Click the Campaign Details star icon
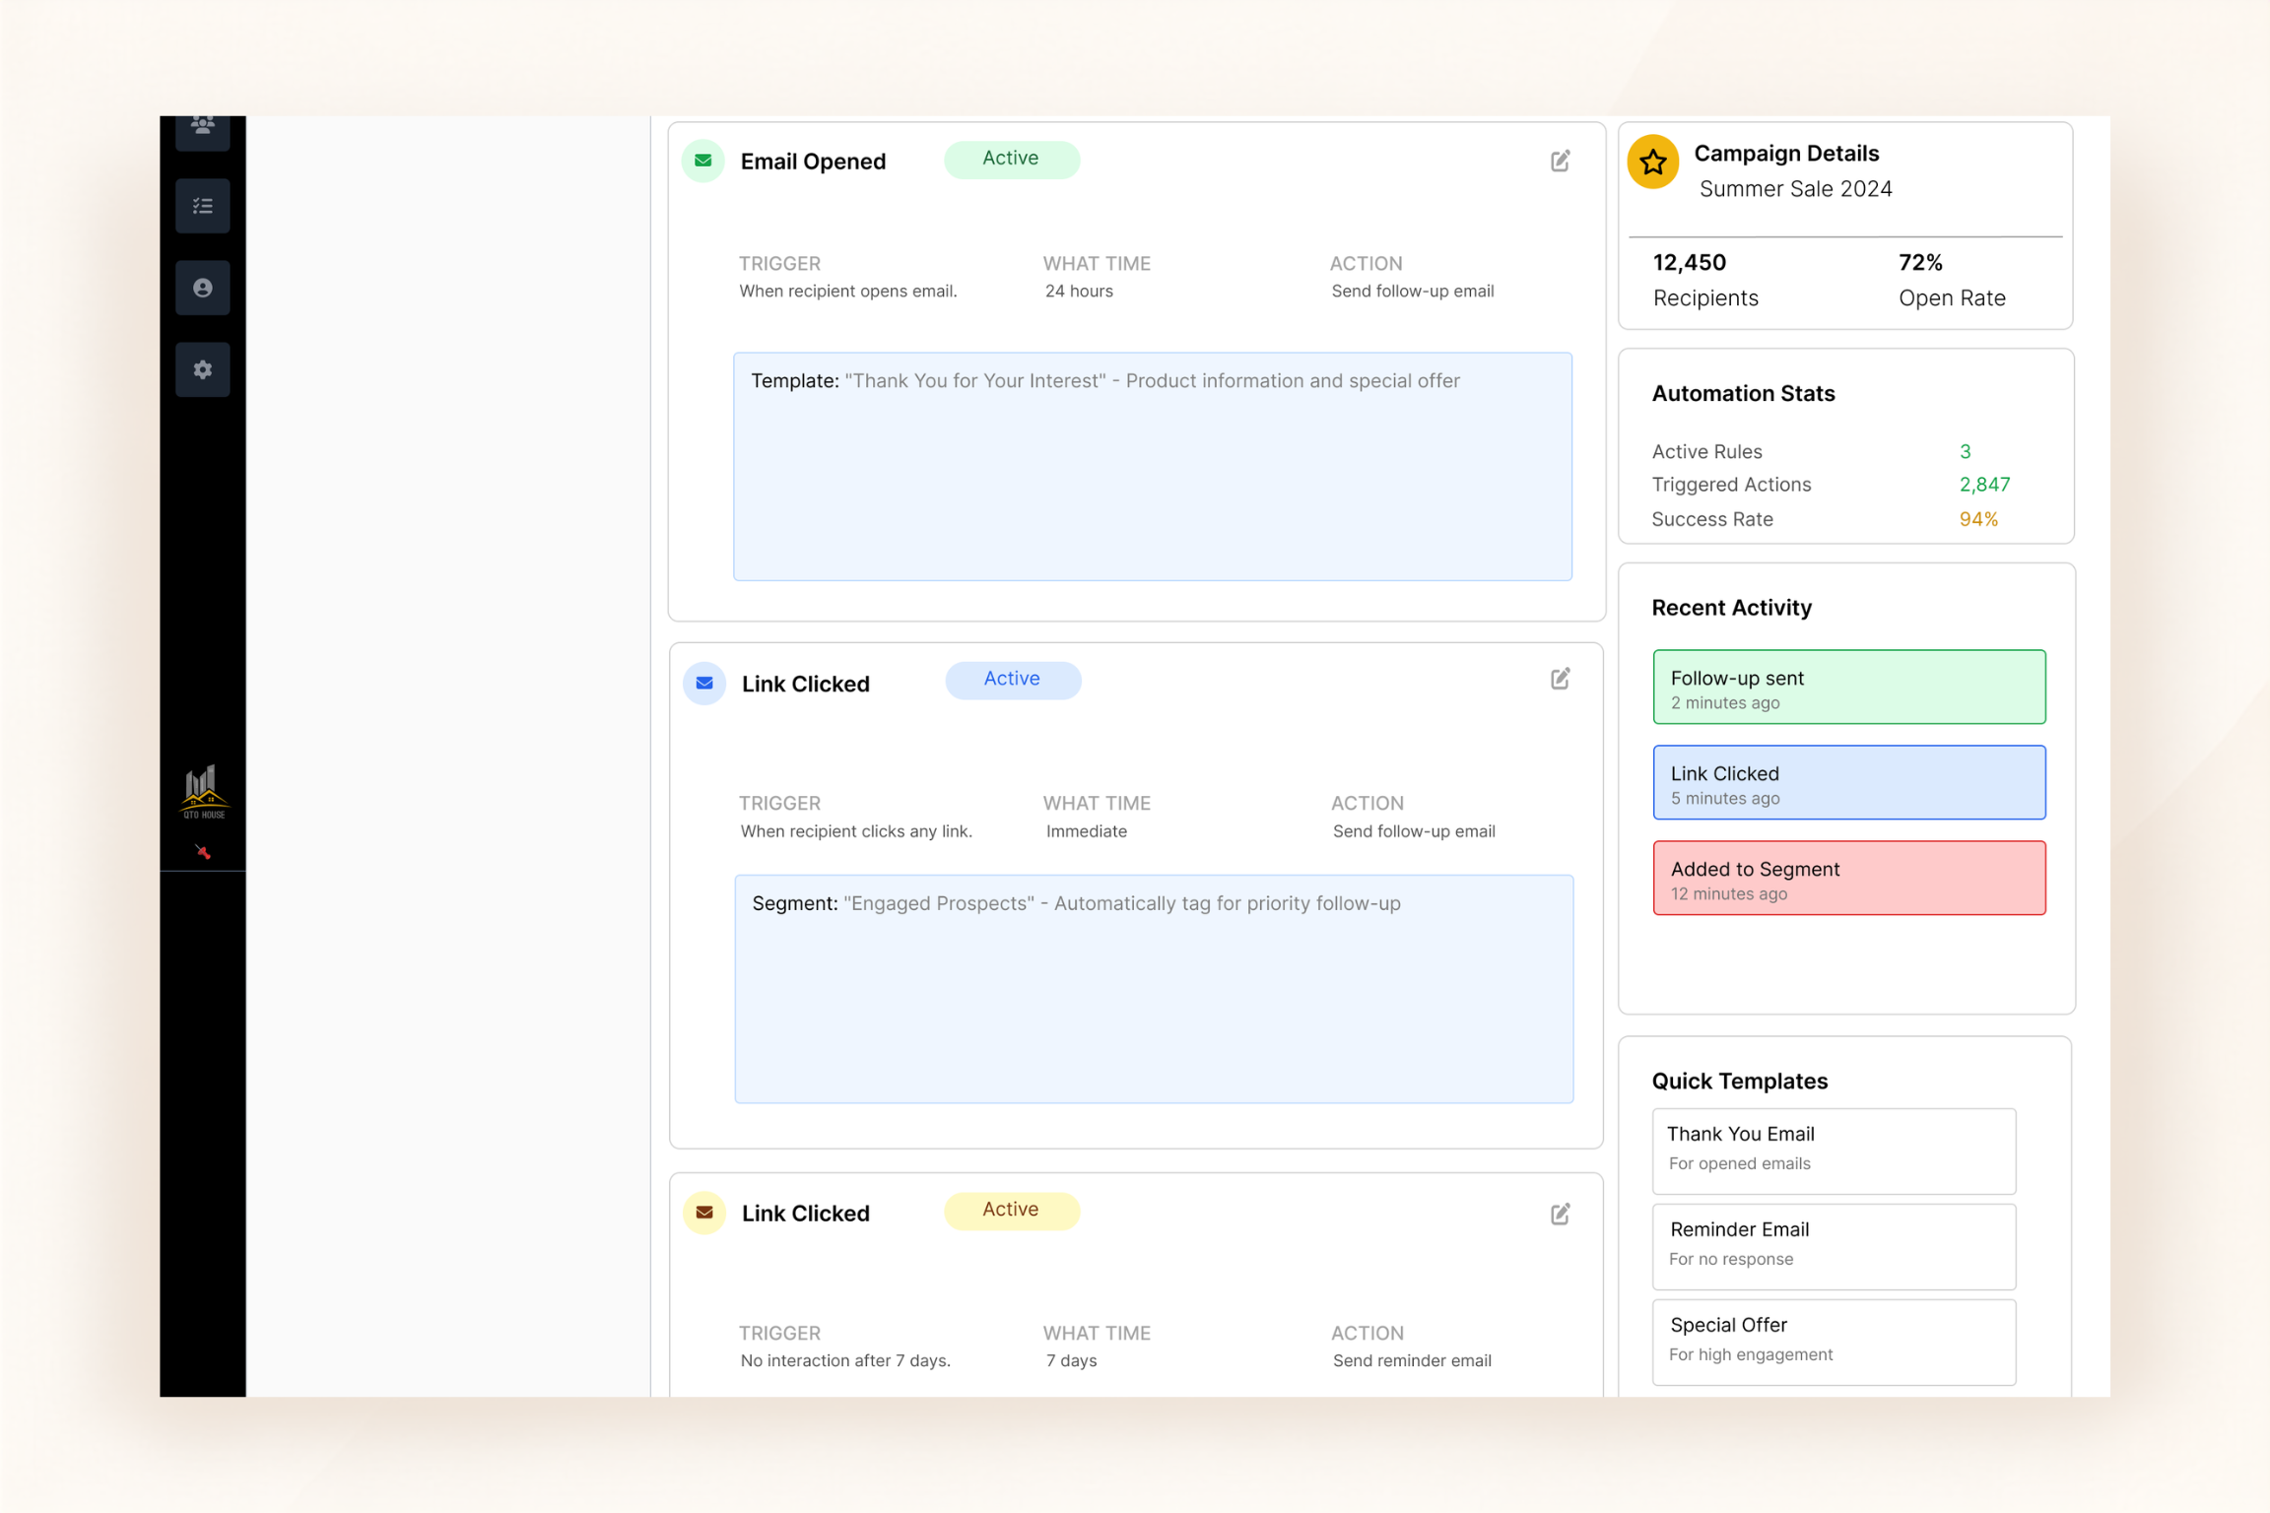This screenshot has width=2270, height=1513. click(x=1653, y=162)
